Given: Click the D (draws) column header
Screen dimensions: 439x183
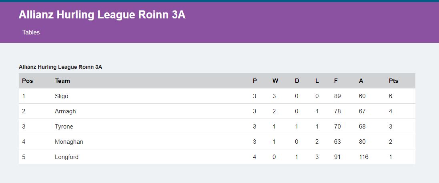Looking at the screenshot, I should pos(297,81).
